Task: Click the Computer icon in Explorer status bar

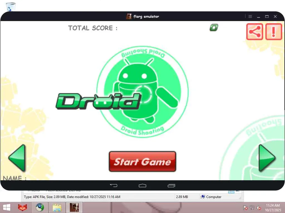Action: point(203,197)
